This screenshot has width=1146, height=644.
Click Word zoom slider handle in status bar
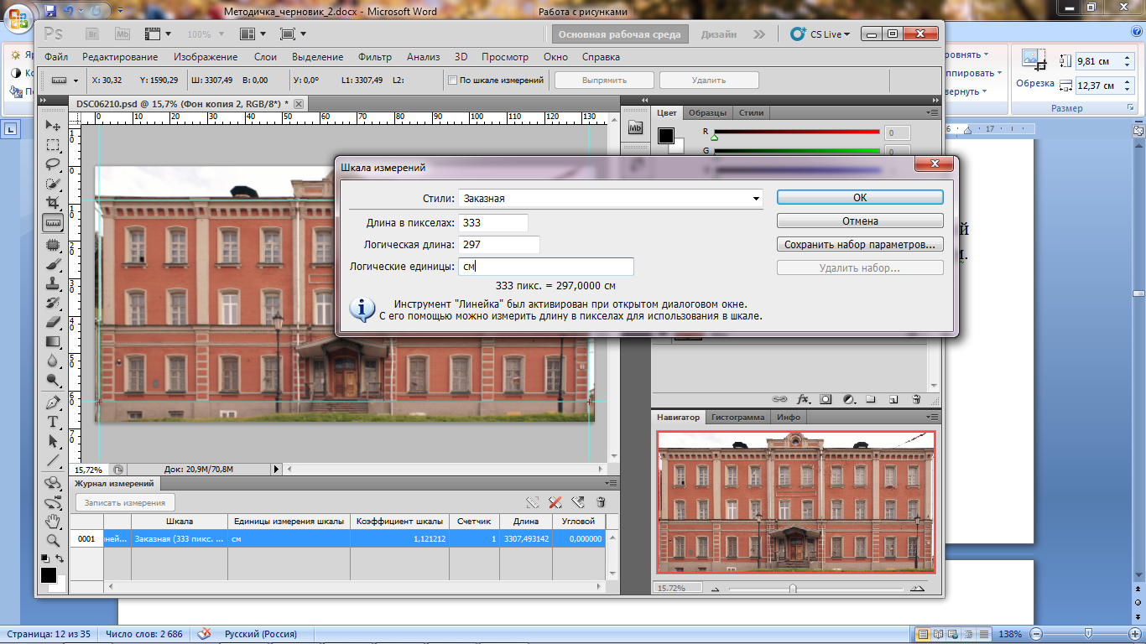(1088, 633)
